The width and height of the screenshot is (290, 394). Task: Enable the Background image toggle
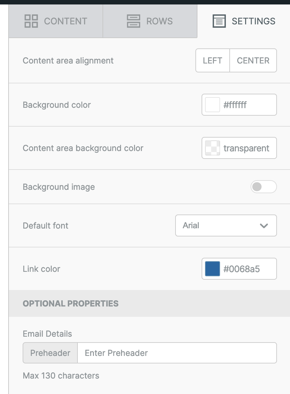tap(264, 187)
